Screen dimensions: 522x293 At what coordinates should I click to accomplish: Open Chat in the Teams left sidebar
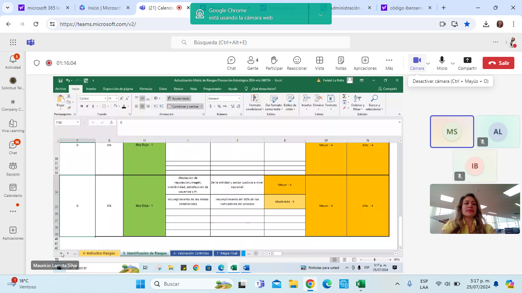click(x=13, y=147)
